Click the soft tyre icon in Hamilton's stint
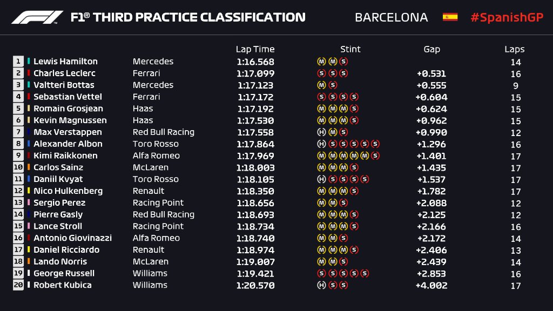 tap(343, 62)
